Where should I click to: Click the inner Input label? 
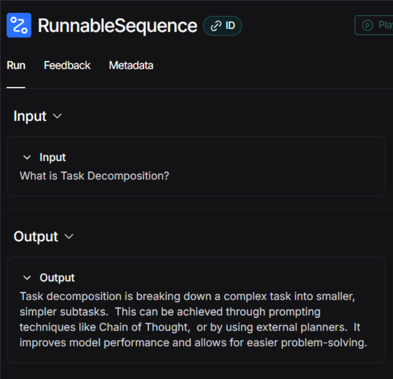click(x=53, y=157)
